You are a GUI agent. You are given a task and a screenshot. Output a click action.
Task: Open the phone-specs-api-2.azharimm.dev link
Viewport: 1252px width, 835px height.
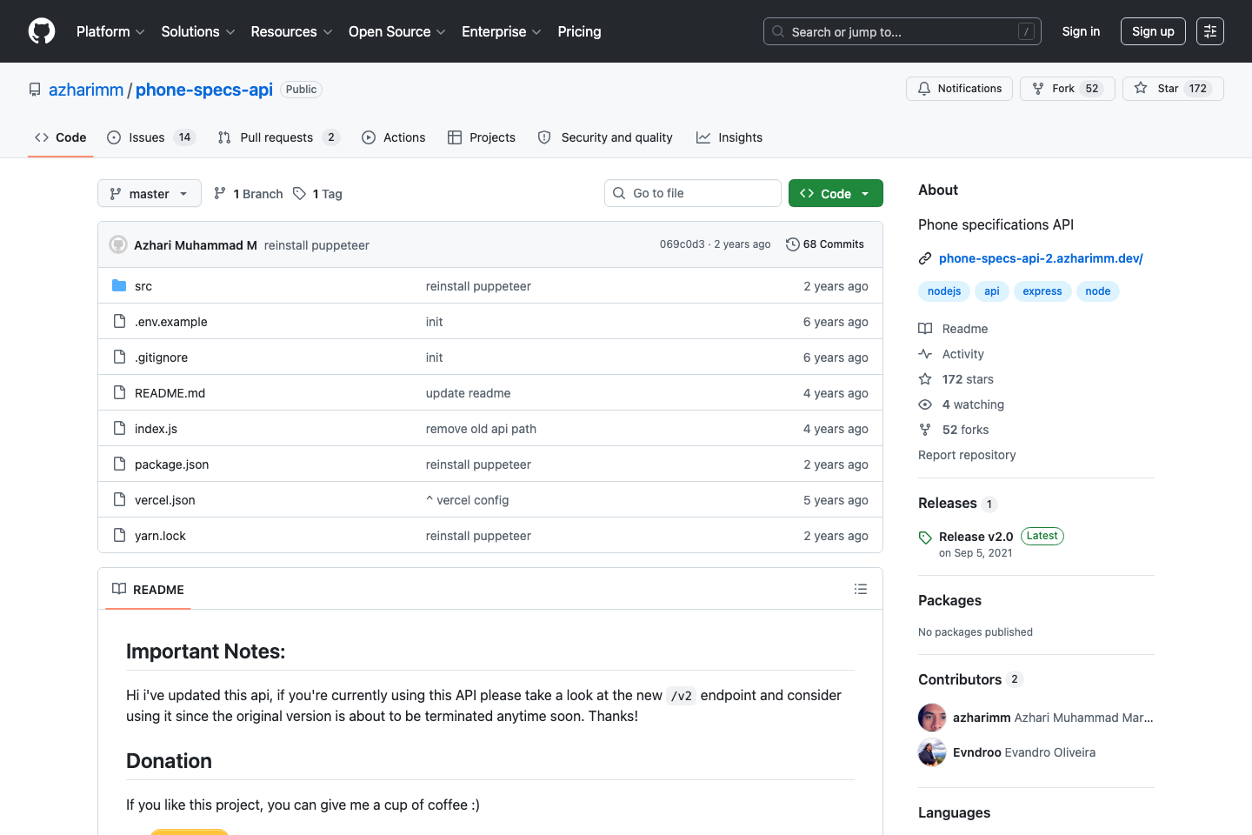click(1040, 258)
